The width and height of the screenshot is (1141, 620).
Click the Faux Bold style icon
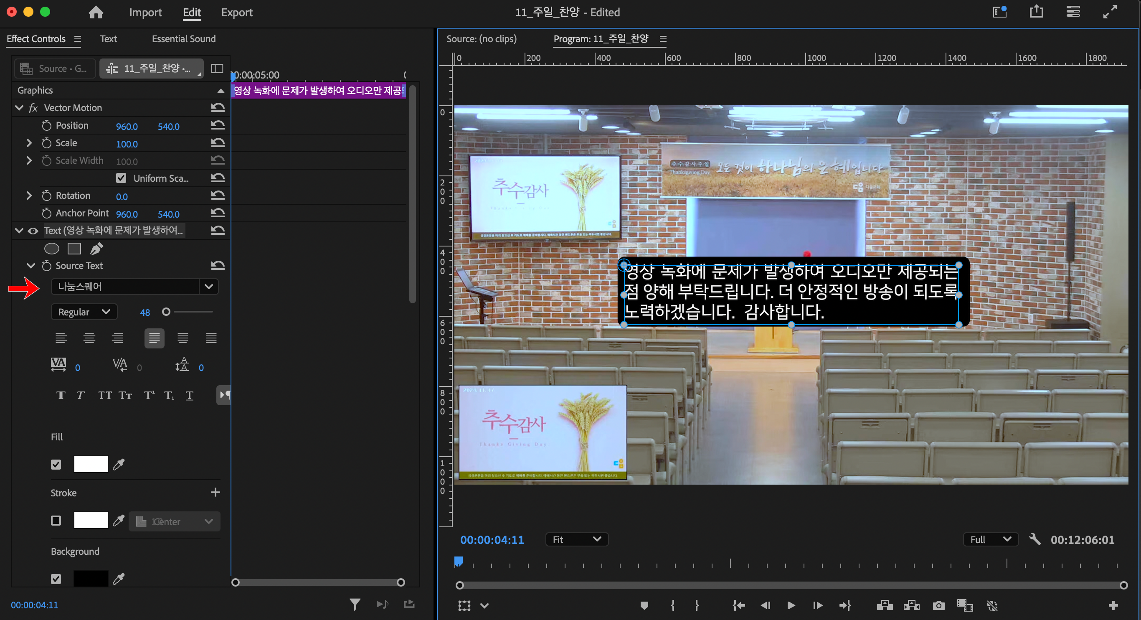coord(61,395)
